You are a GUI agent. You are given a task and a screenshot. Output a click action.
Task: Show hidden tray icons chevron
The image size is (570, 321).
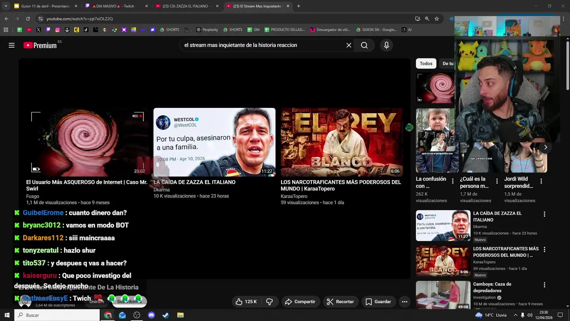(515, 315)
